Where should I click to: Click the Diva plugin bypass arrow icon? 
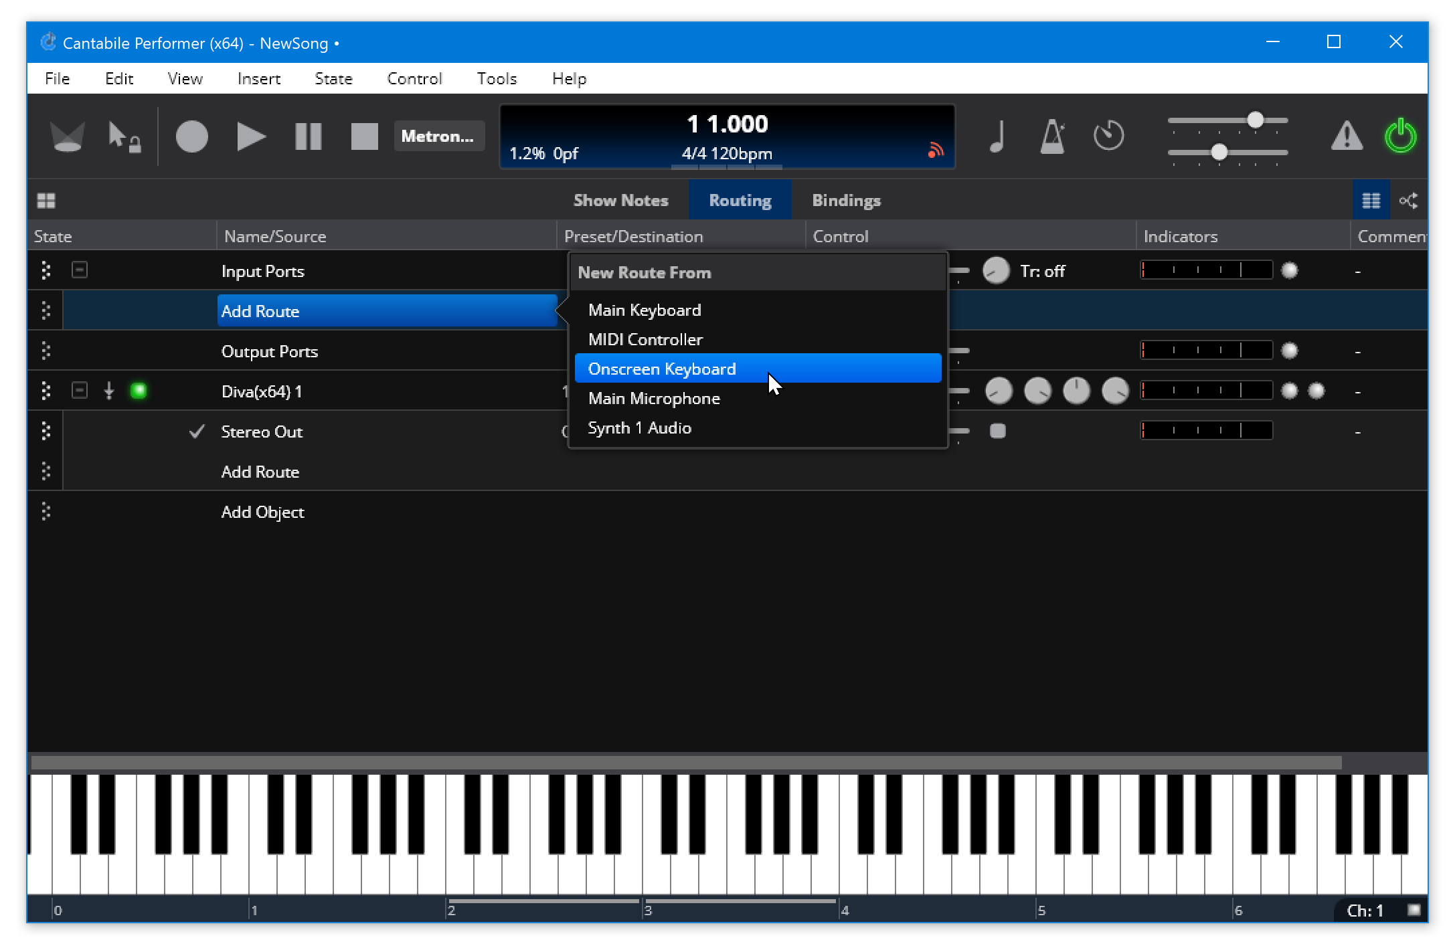tap(109, 390)
